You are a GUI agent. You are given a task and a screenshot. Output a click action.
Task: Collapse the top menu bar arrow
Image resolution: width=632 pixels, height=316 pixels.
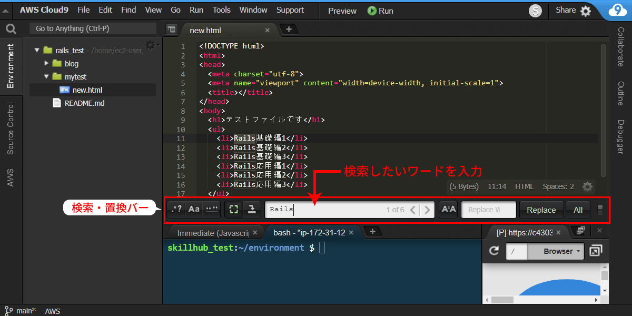coord(6,11)
